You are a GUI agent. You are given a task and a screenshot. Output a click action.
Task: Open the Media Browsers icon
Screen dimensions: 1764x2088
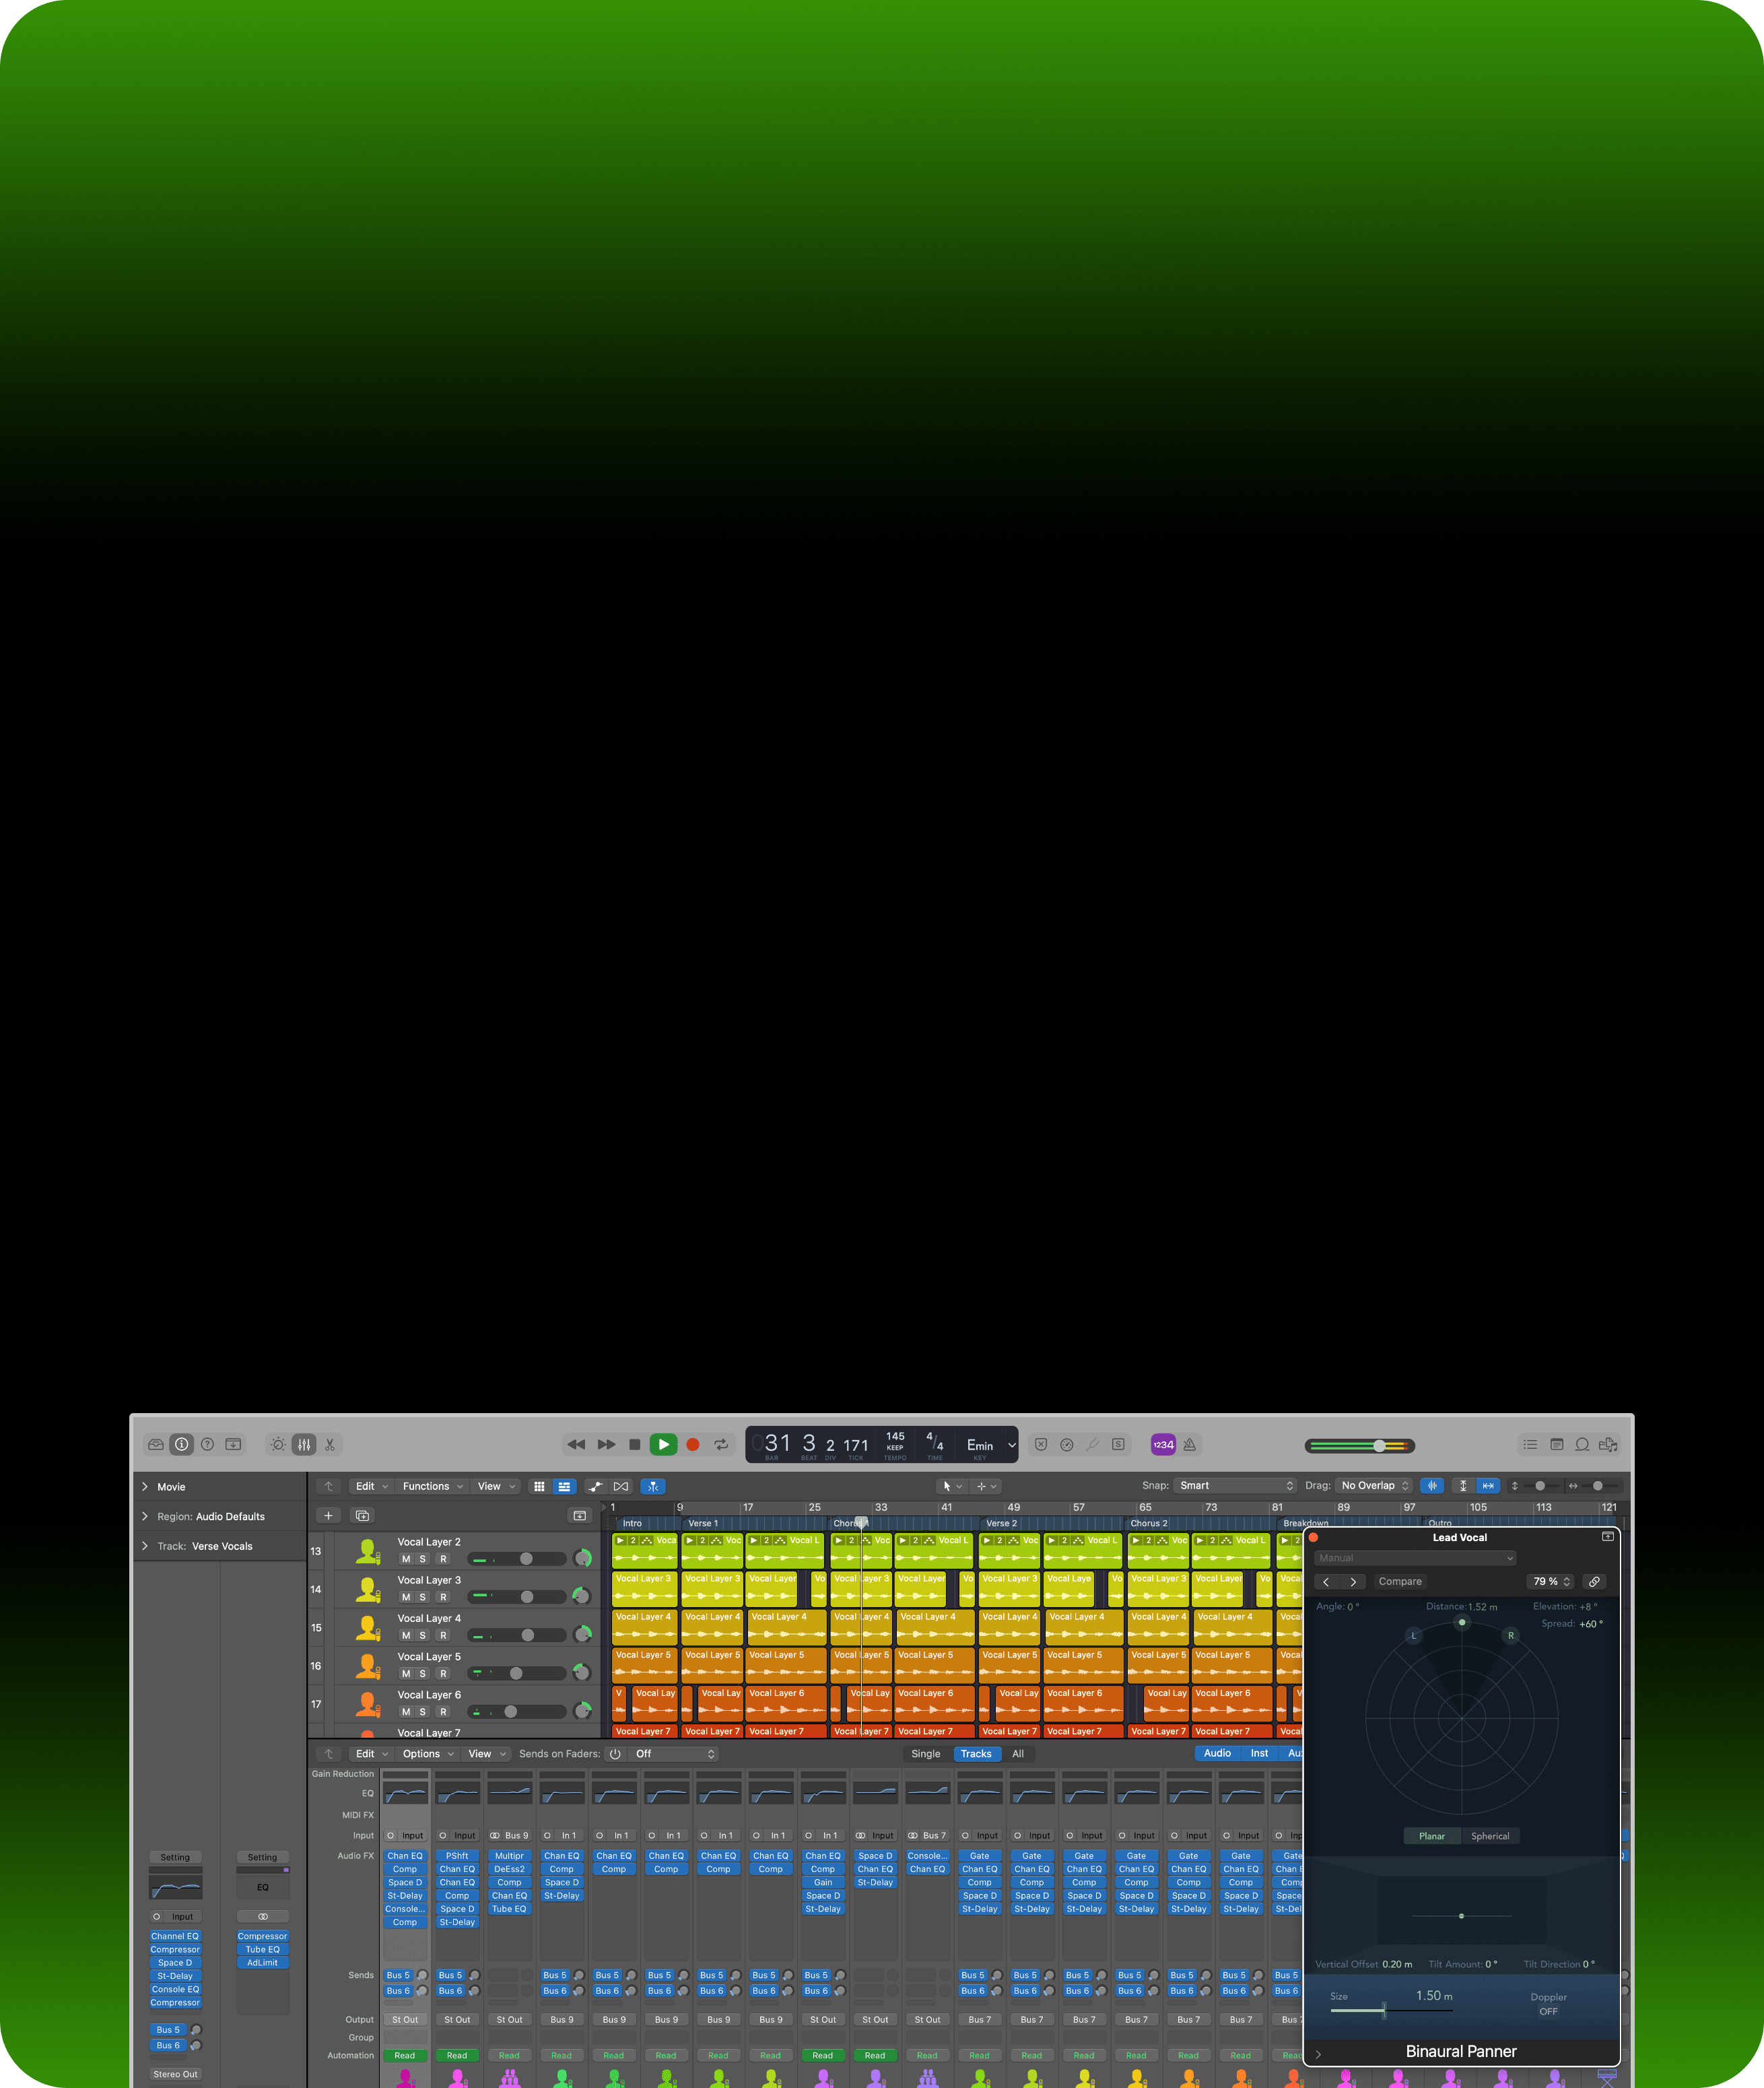click(x=1608, y=1445)
